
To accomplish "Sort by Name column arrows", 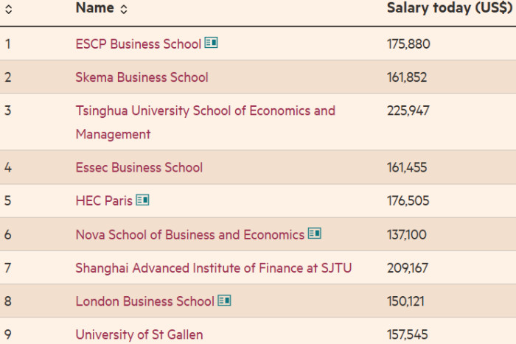I will point(124,10).
